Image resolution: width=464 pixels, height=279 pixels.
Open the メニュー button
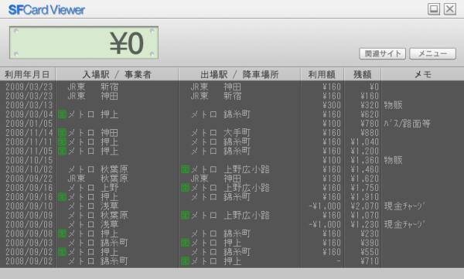[432, 53]
